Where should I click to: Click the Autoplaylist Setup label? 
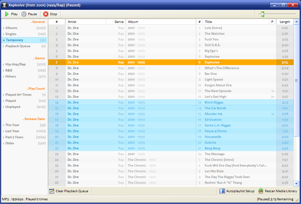[240, 191]
